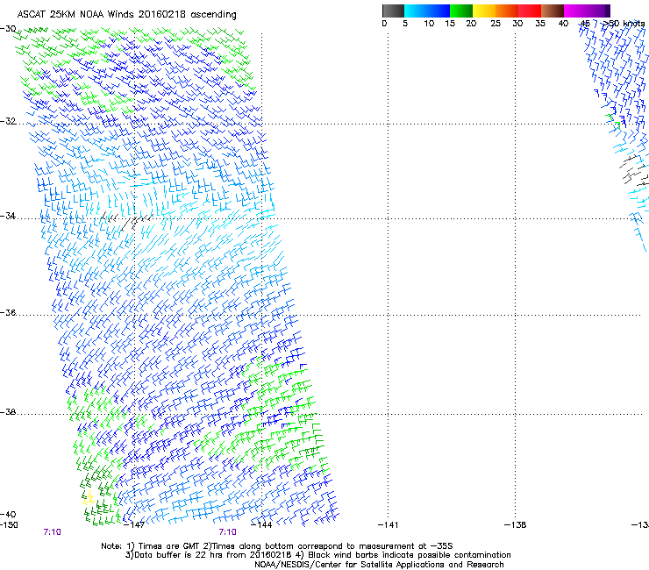
Task: Click the left purple 7:10 time label
Action: (52, 532)
